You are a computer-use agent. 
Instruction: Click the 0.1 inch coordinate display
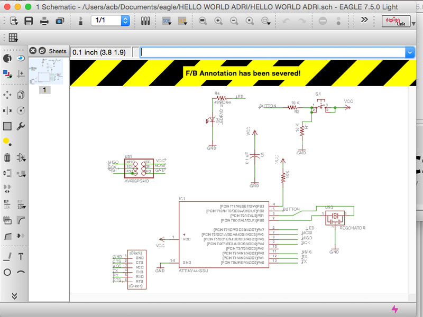click(101, 52)
